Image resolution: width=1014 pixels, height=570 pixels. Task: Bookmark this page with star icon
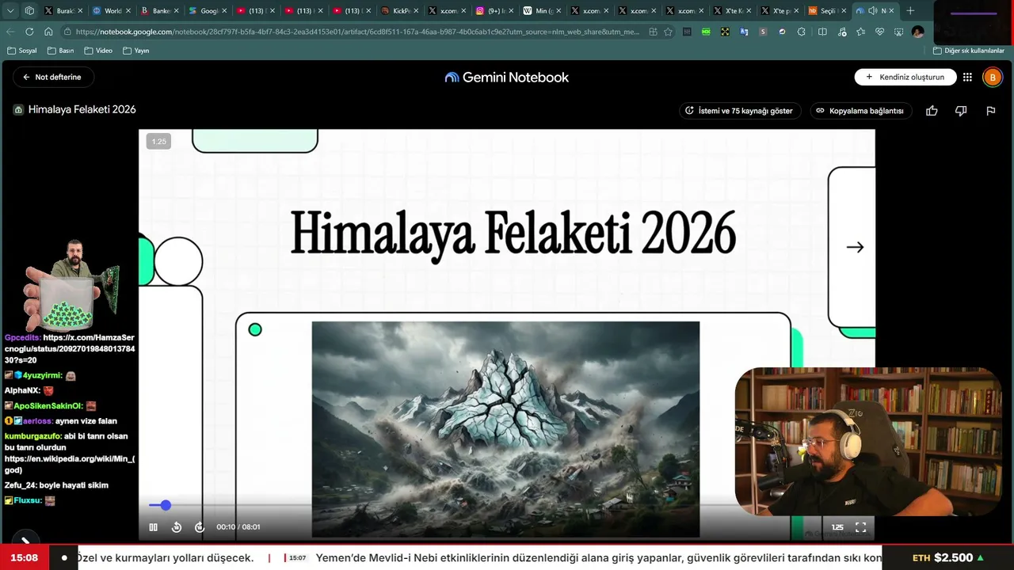click(x=668, y=32)
